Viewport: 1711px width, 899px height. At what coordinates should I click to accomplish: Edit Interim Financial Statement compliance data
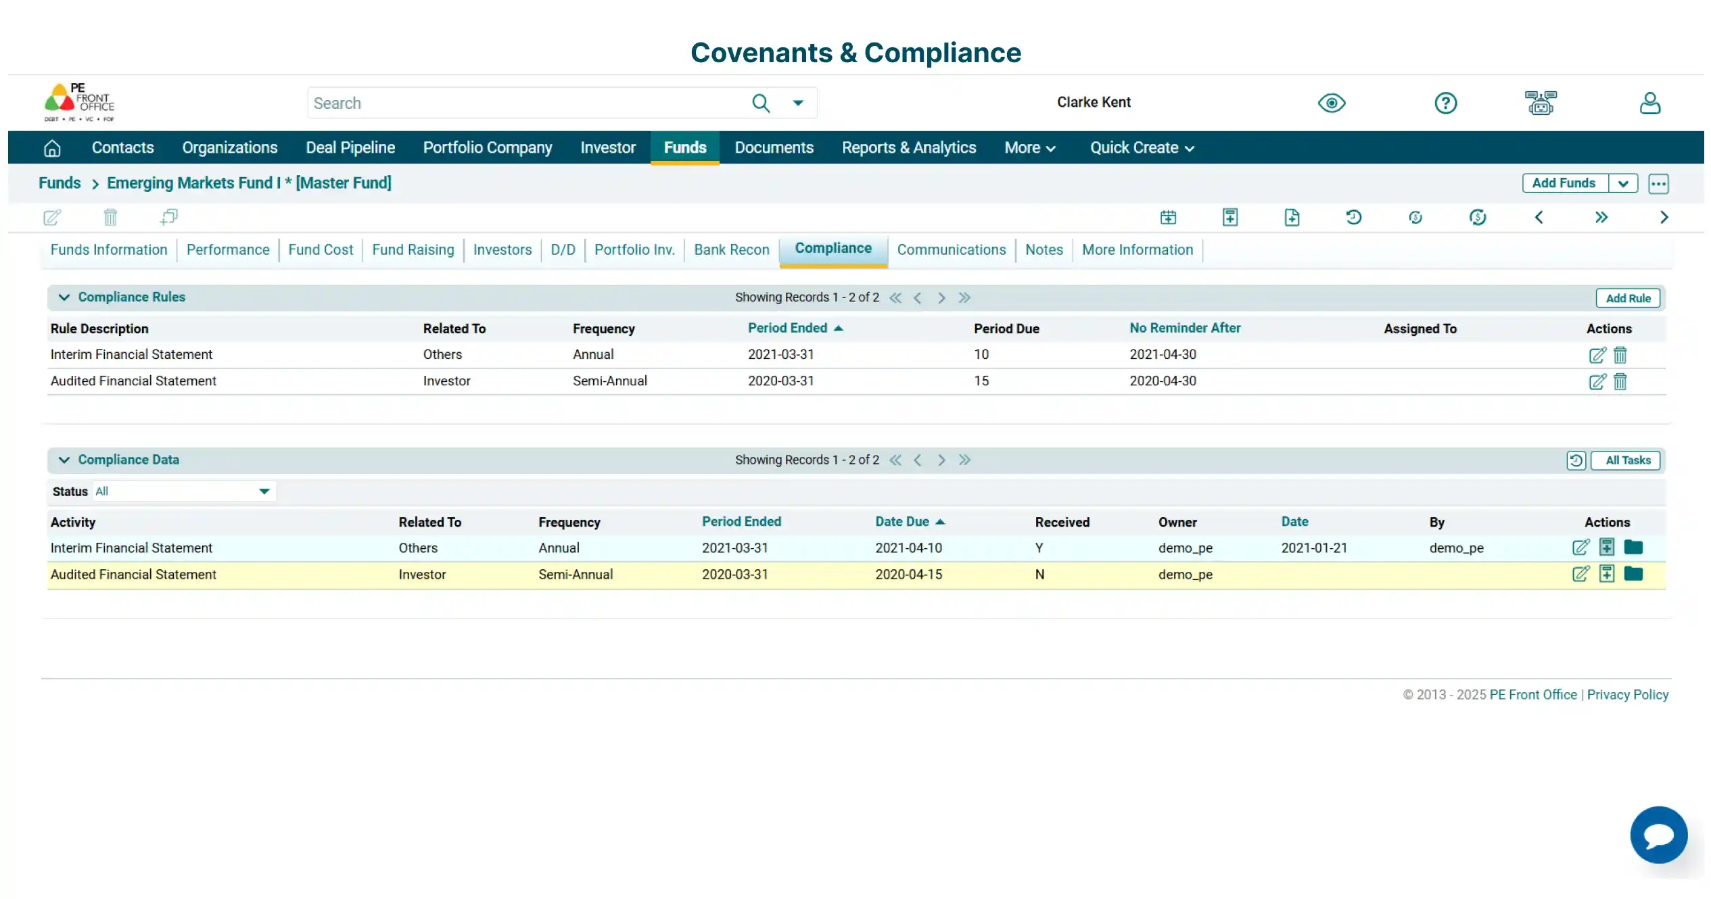pos(1580,547)
